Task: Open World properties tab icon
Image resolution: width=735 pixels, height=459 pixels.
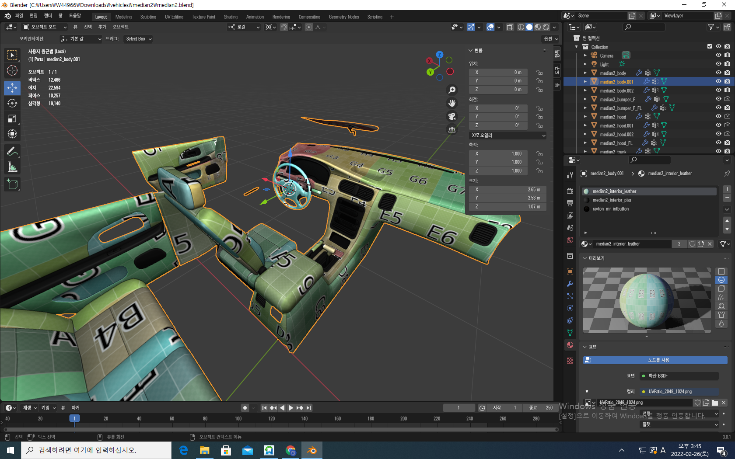Action: point(570,240)
